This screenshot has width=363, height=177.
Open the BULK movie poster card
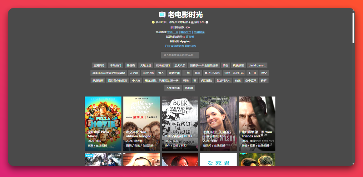click(x=180, y=124)
